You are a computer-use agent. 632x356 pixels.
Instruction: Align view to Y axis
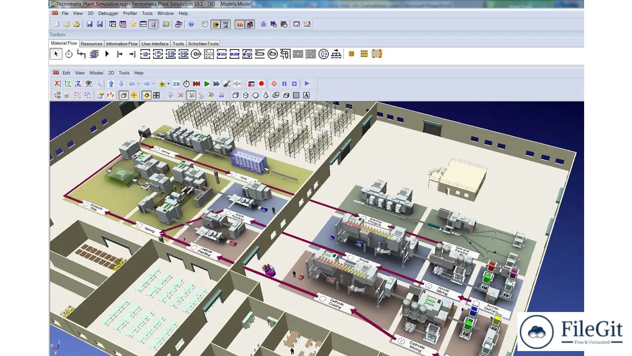pos(68,84)
